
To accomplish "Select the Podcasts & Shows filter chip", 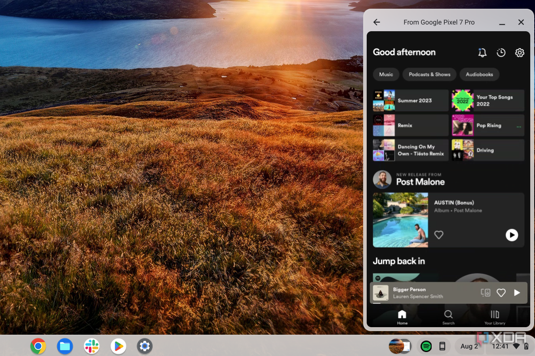I will pos(430,74).
